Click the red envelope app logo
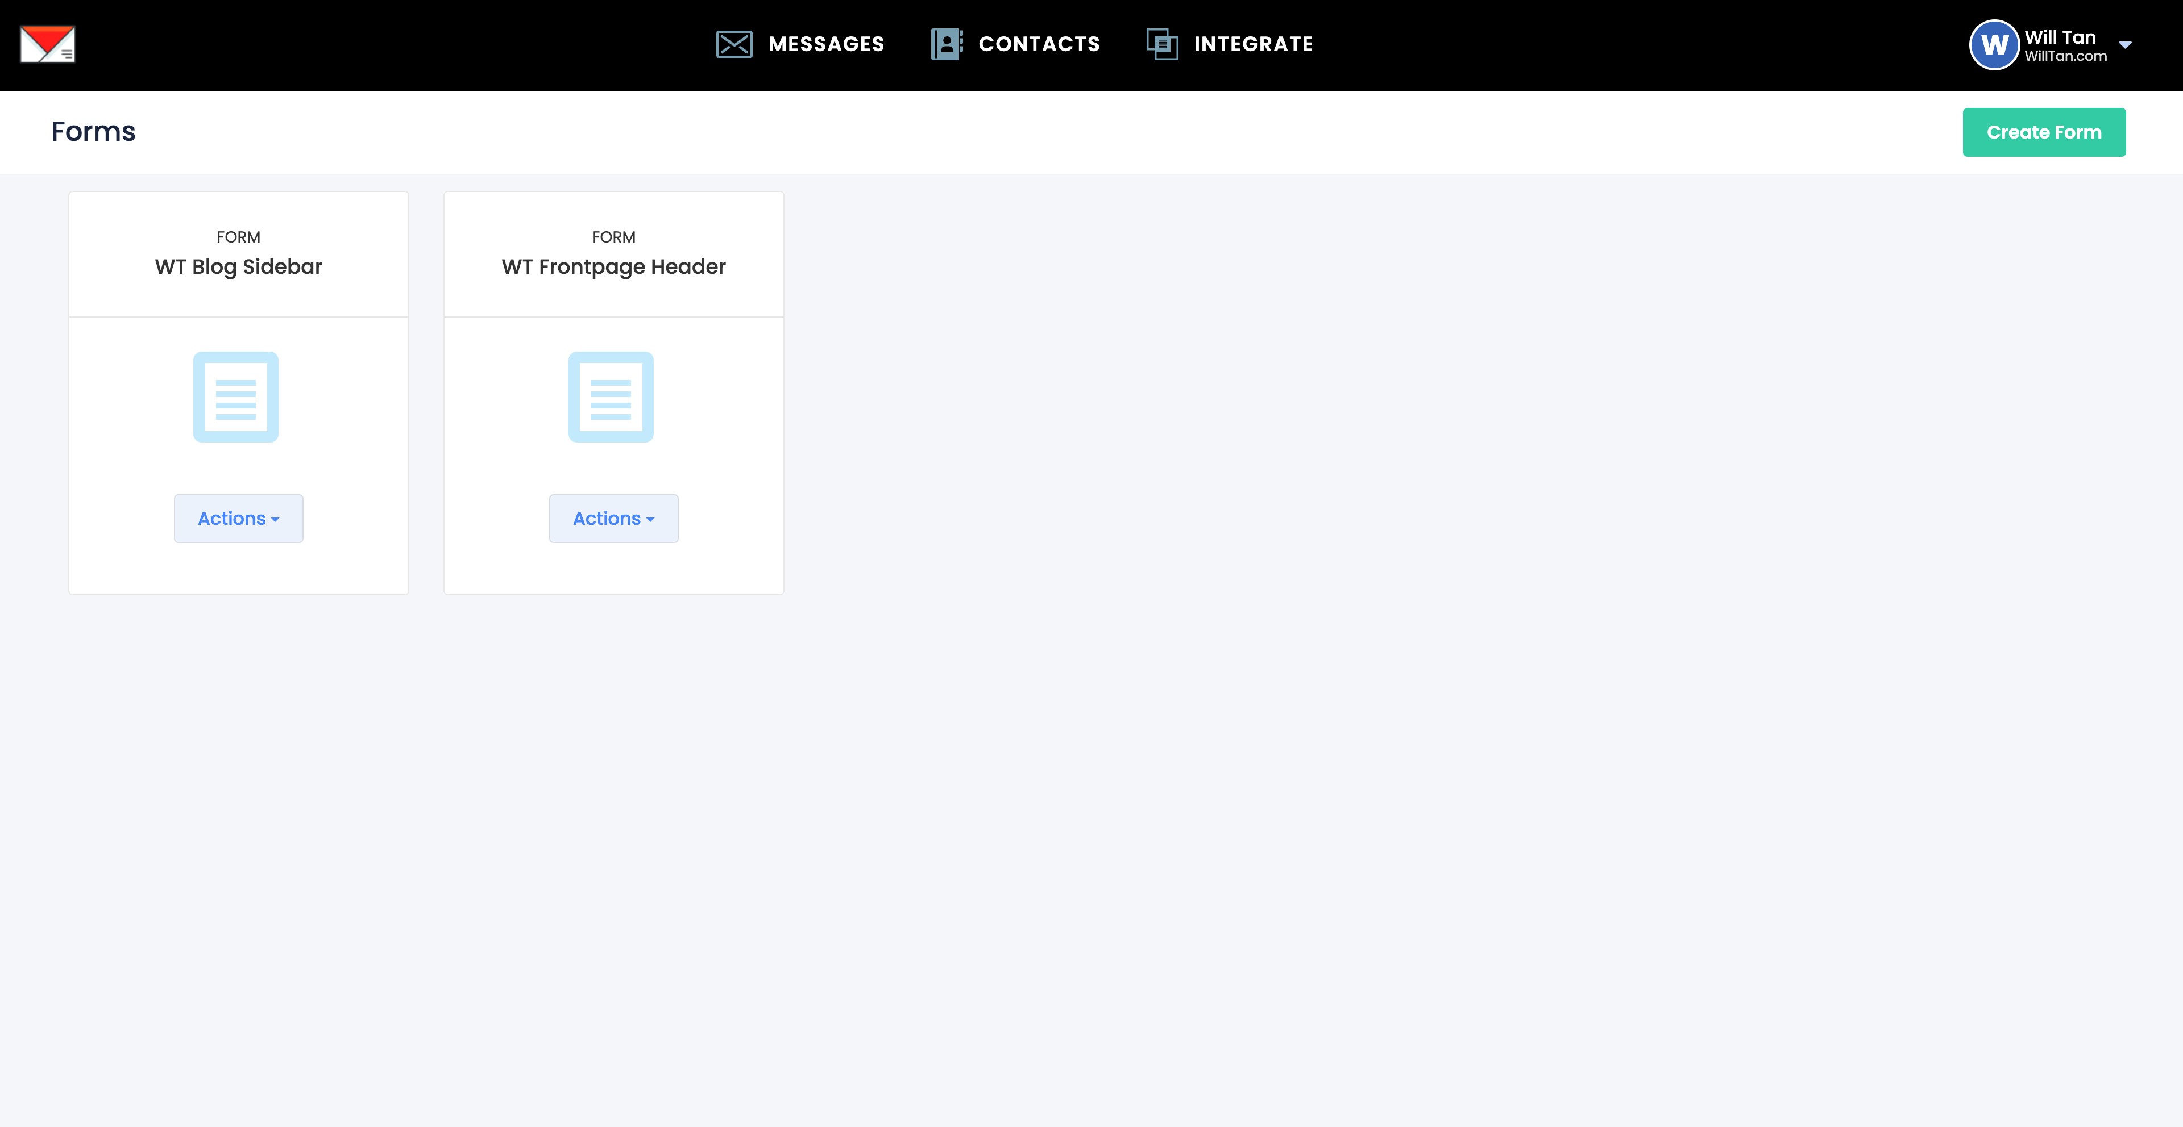The width and height of the screenshot is (2183, 1127). pyautogui.click(x=47, y=44)
